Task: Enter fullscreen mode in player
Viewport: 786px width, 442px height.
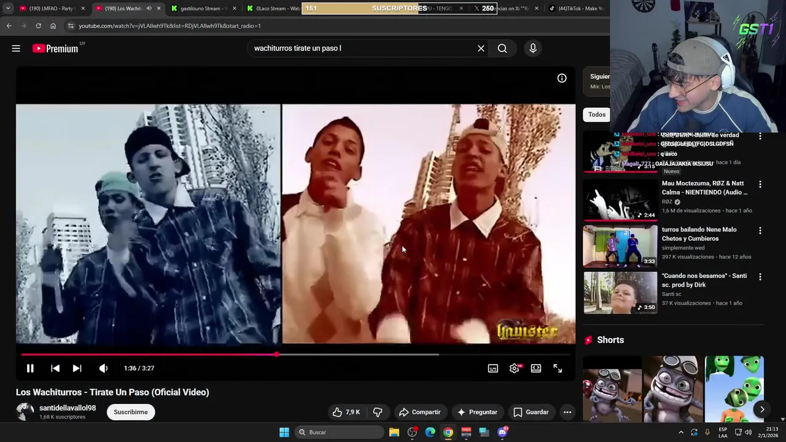Action: point(558,368)
